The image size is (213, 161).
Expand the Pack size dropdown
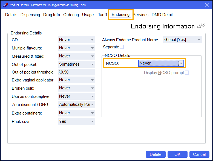[76, 122]
